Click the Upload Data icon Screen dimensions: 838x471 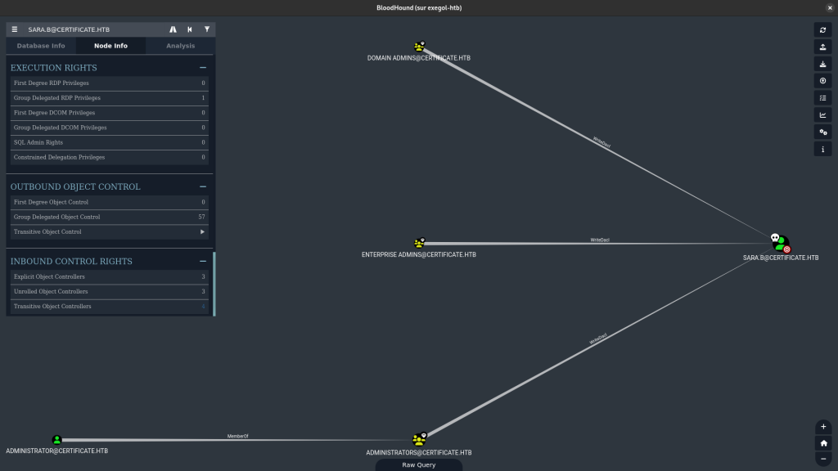(823, 81)
